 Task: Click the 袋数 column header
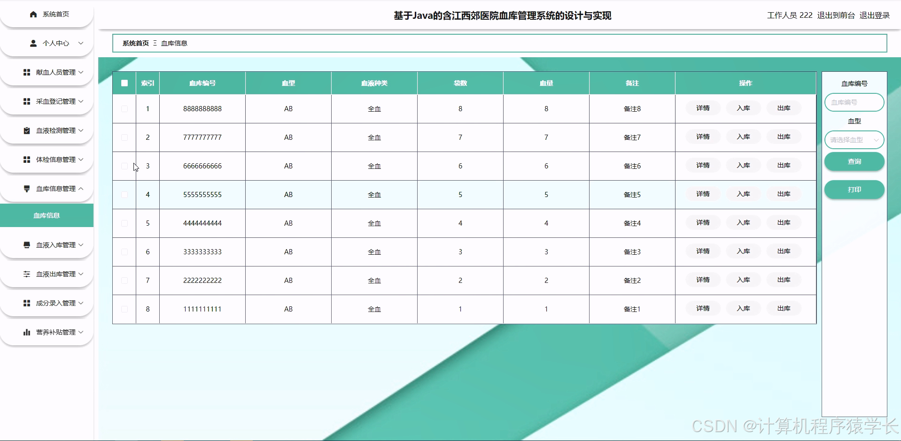pyautogui.click(x=460, y=83)
